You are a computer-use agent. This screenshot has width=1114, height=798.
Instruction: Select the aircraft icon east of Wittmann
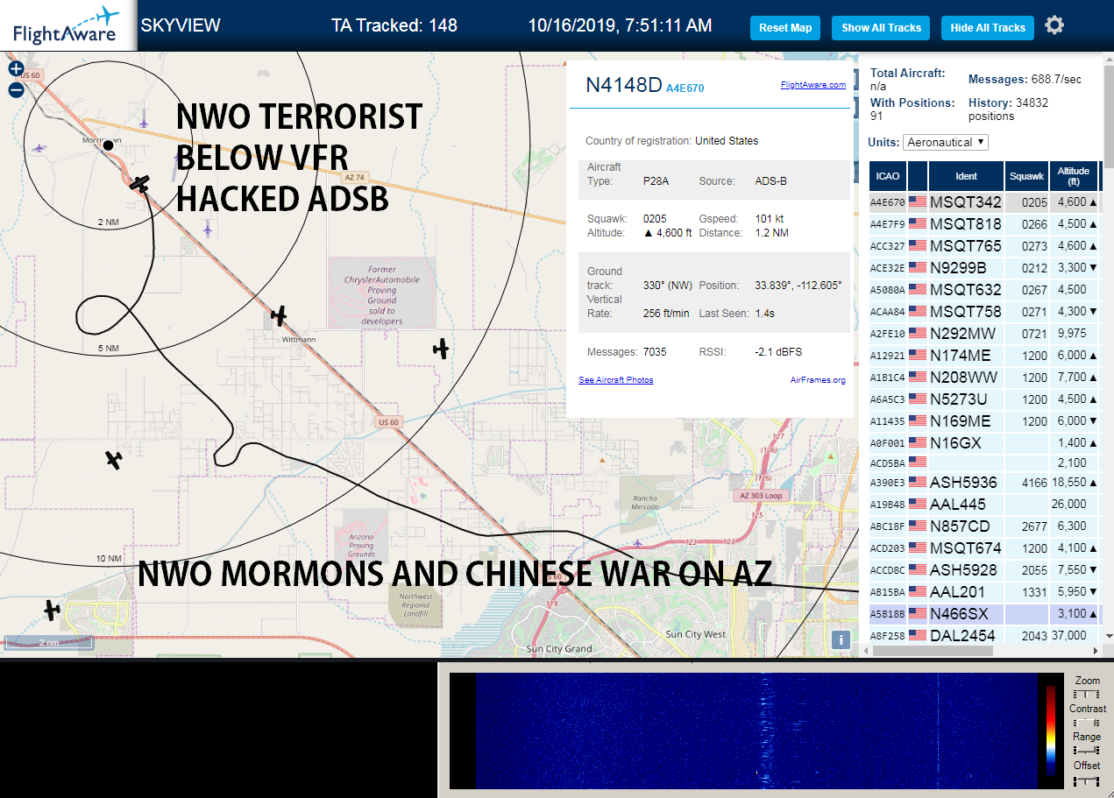[440, 349]
